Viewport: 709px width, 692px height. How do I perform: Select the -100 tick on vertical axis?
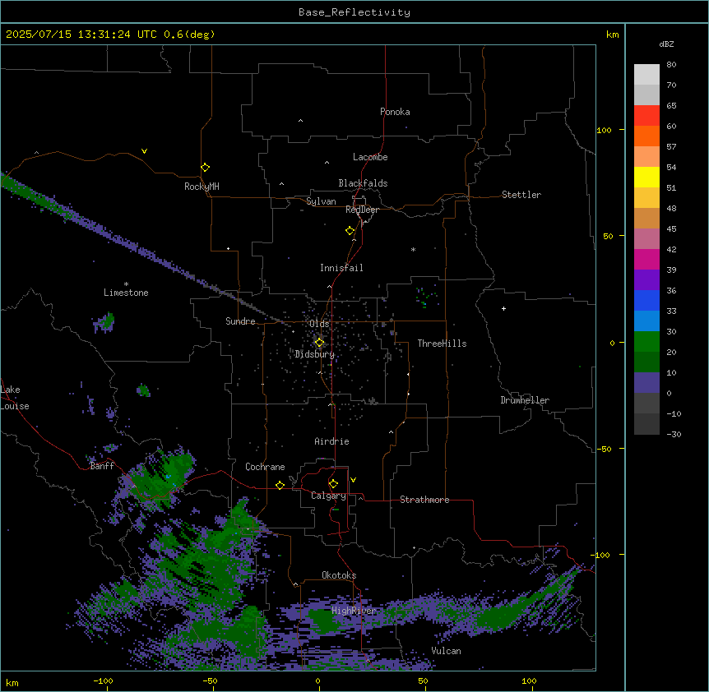(x=601, y=555)
